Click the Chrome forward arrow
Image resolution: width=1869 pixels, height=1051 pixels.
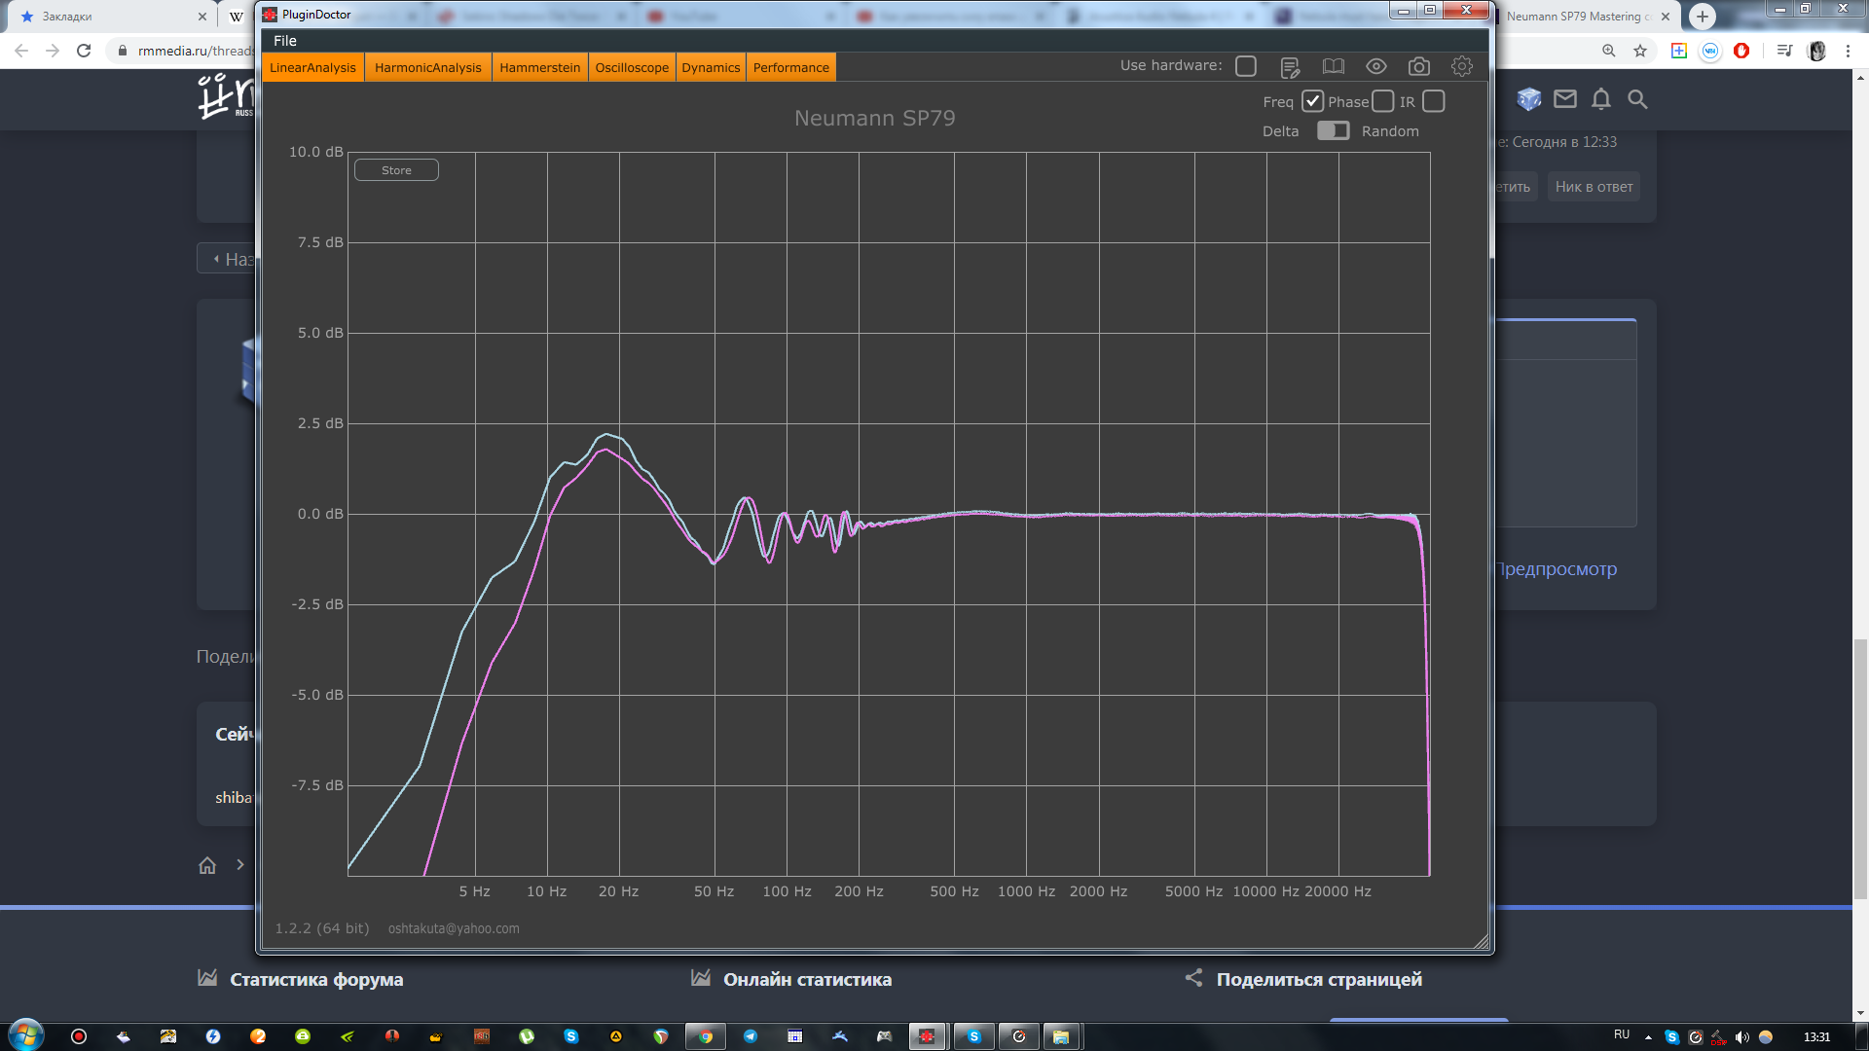53,51
